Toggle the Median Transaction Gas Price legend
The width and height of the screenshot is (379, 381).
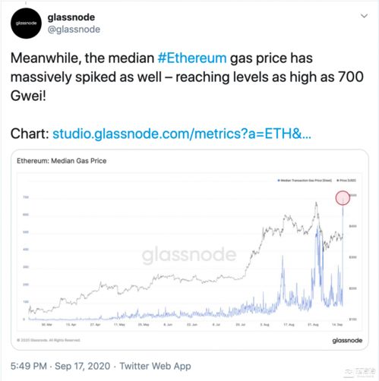(305, 181)
